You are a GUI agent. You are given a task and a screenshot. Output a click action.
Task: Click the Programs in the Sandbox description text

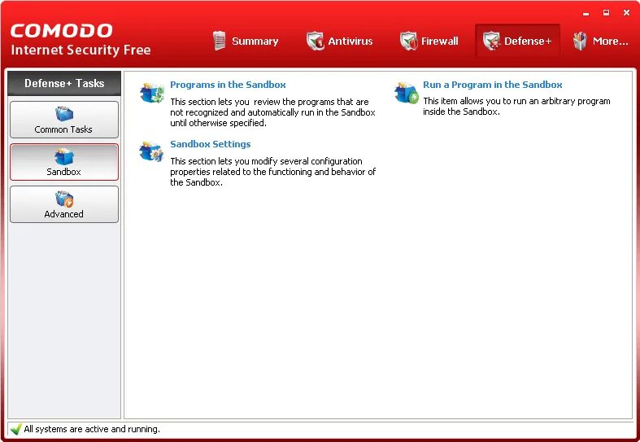(x=272, y=112)
